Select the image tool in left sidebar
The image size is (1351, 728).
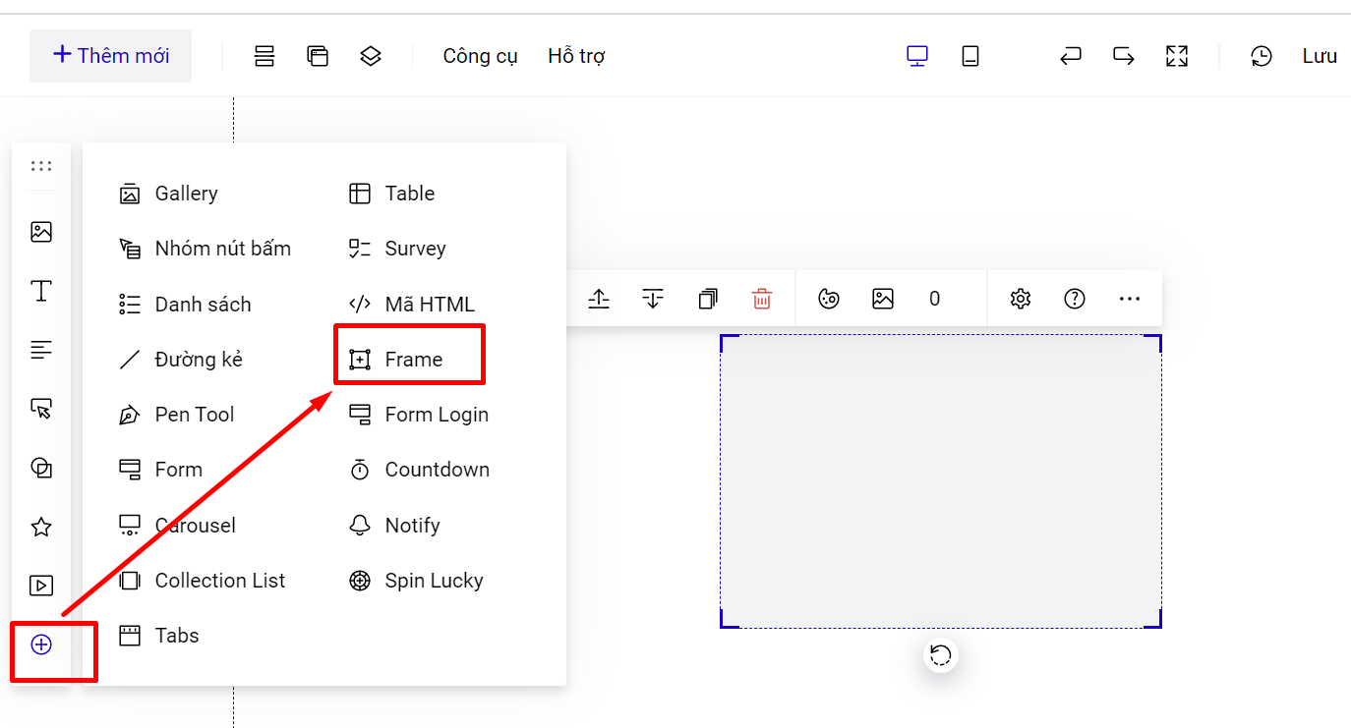41,232
